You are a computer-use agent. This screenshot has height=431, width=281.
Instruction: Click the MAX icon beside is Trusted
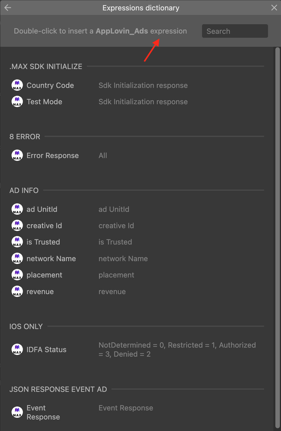click(17, 242)
